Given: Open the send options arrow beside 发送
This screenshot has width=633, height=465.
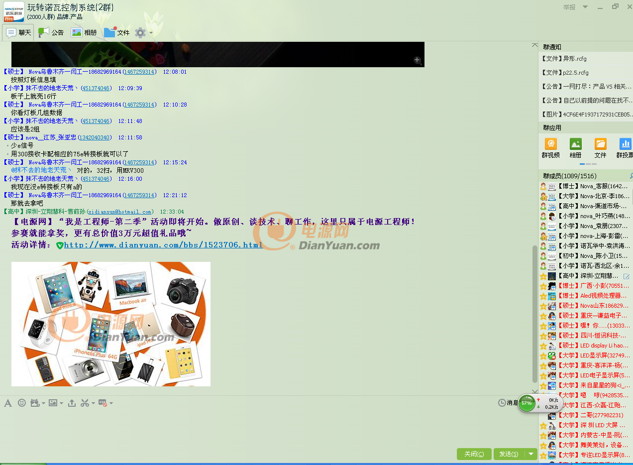Looking at the screenshot, I should (531, 454).
